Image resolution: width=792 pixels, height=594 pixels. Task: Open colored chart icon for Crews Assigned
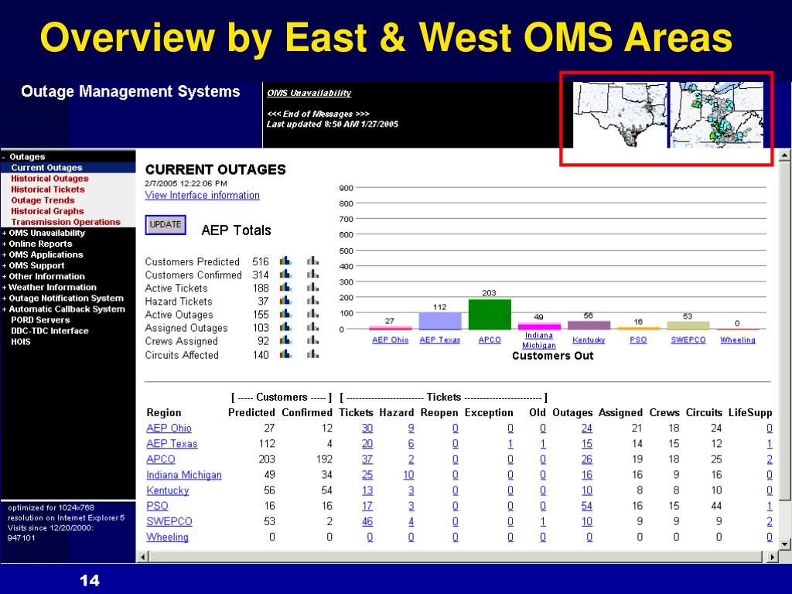point(285,340)
